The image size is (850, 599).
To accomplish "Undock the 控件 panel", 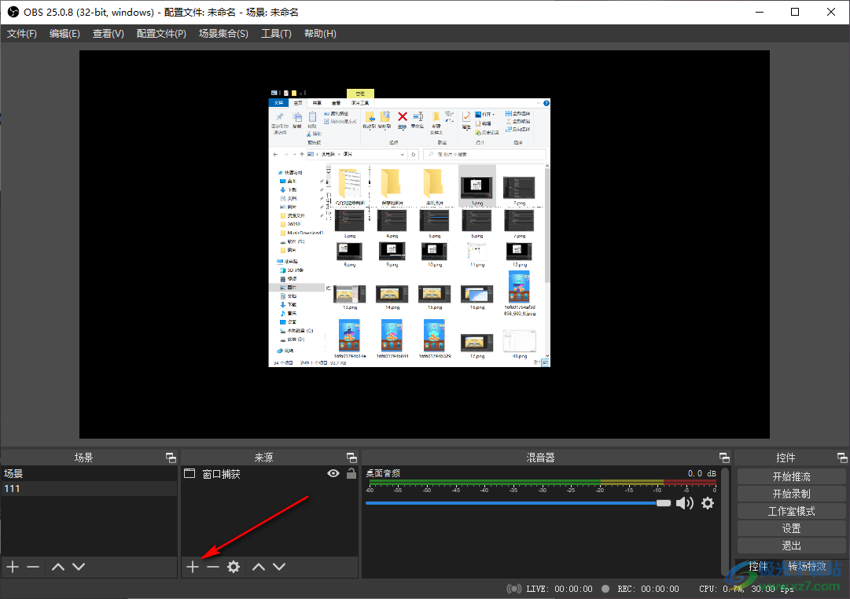I will (842, 458).
